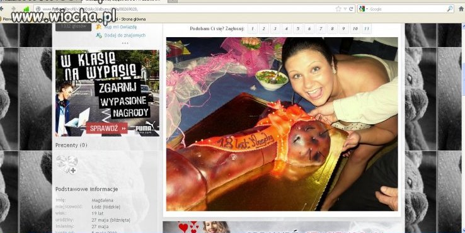This screenshot has width=465, height=233.
Task: Click the site identity globe icon in address bar
Action: pyautogui.click(x=38, y=9)
